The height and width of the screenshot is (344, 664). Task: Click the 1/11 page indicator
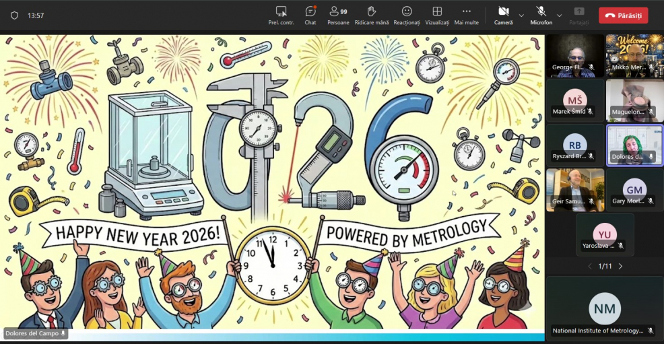click(605, 266)
